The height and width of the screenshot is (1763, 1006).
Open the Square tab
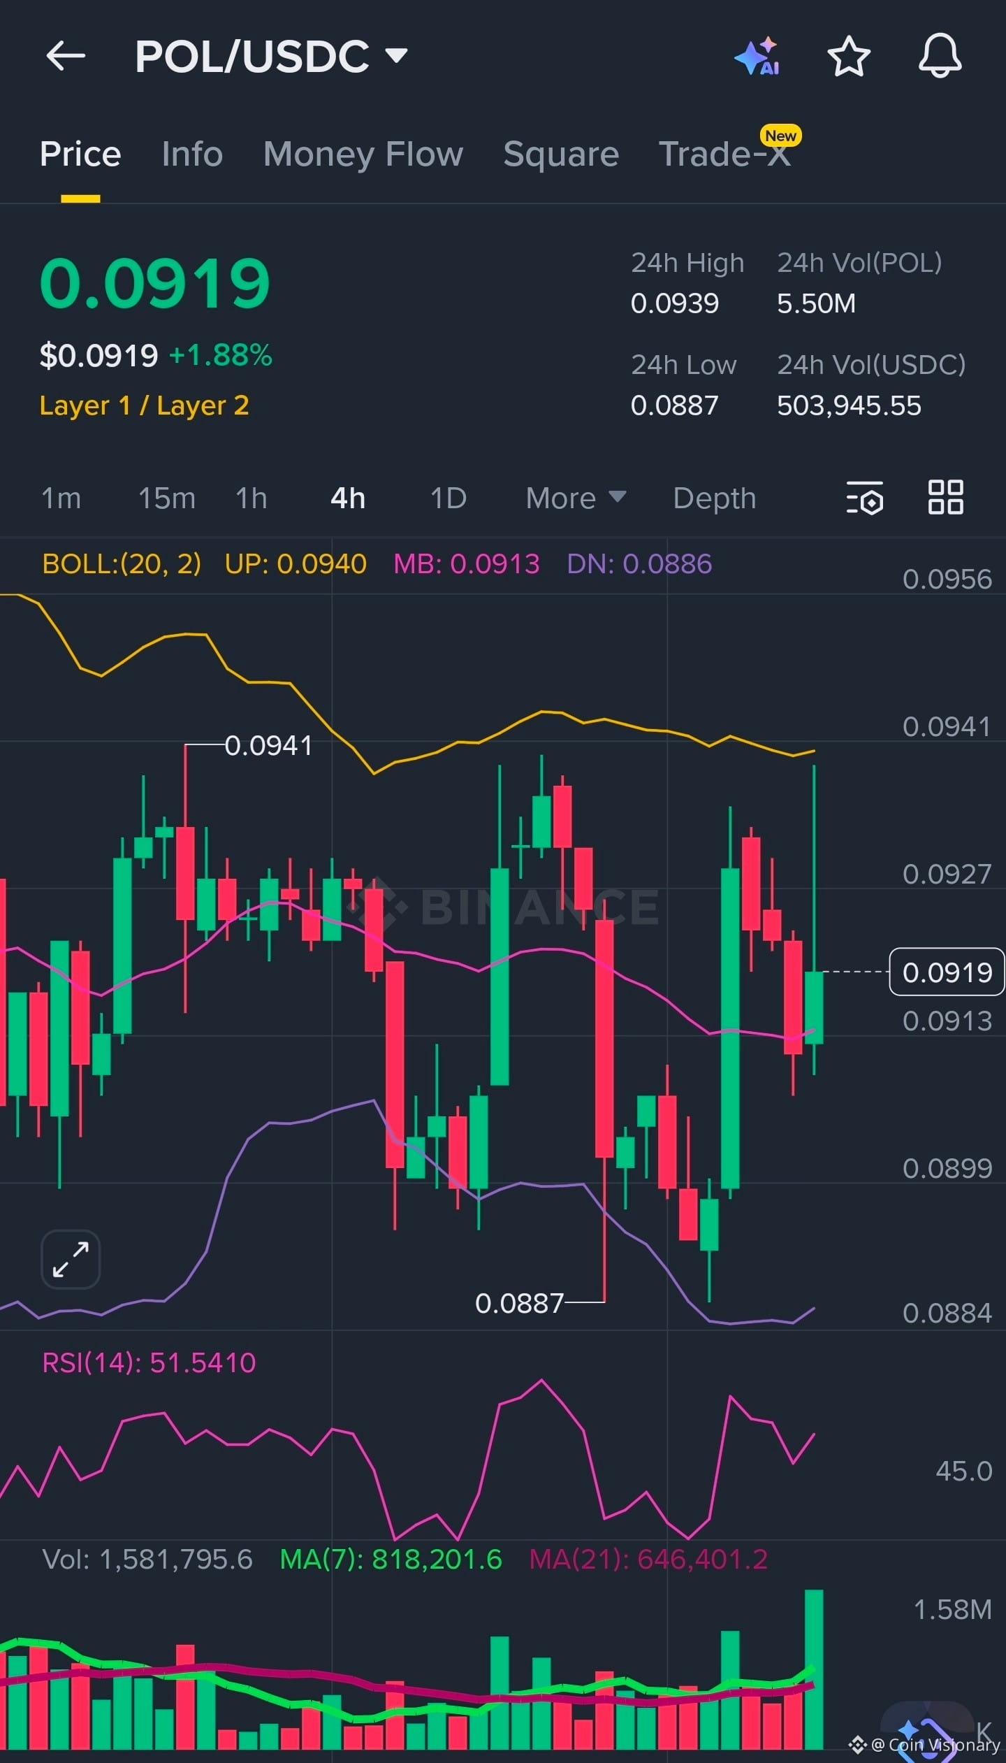561,154
